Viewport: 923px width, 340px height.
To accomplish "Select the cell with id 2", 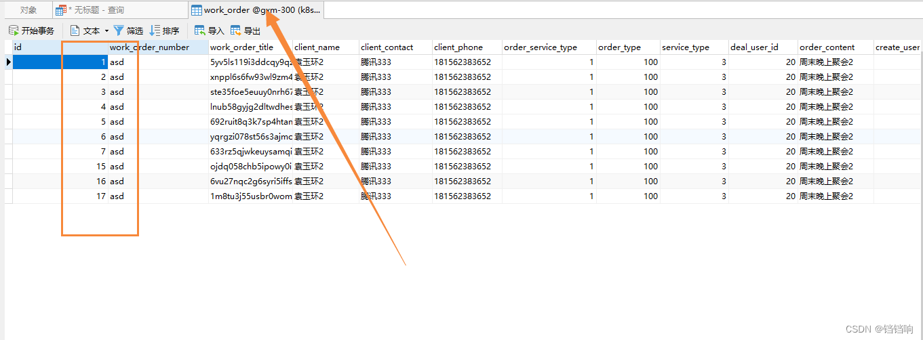I will point(60,77).
